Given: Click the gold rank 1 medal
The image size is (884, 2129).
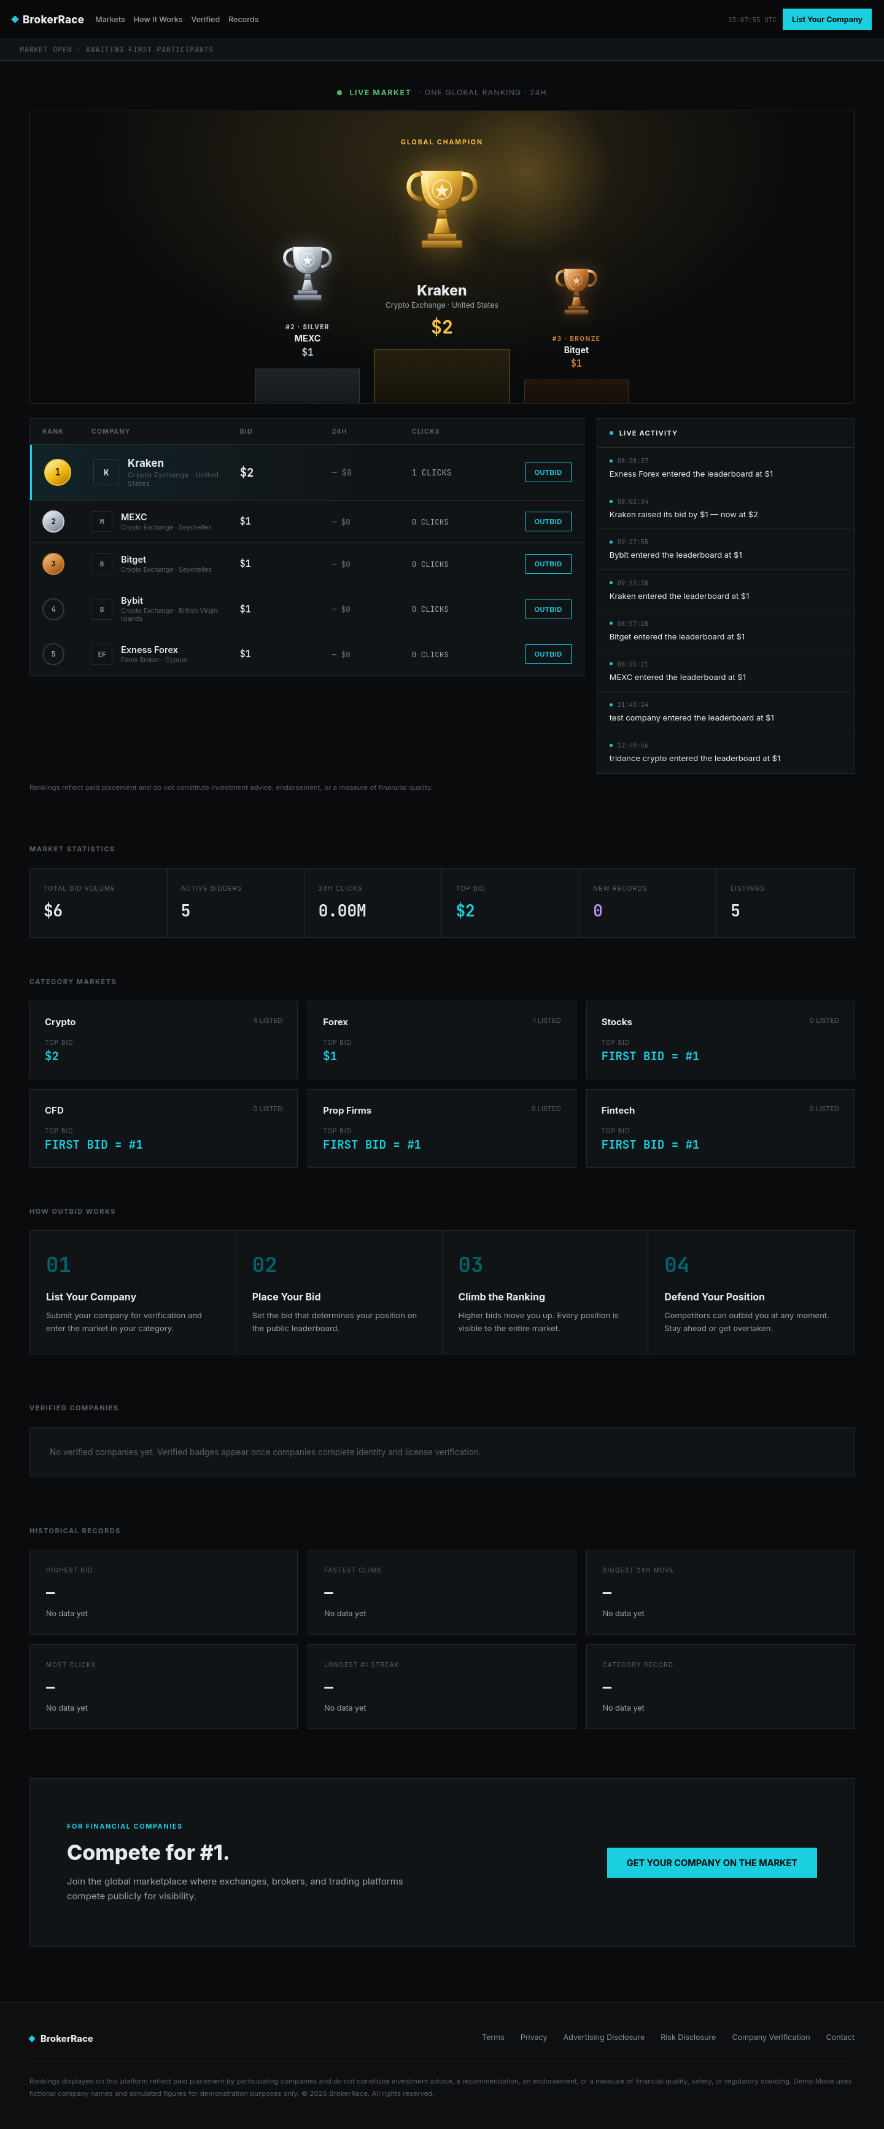Looking at the screenshot, I should pos(57,472).
